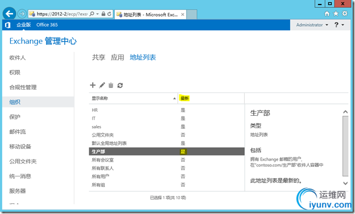Viewport: 355px width, 214px height.
Task: Click the details pane scroll down arrow
Action: click(x=345, y=183)
